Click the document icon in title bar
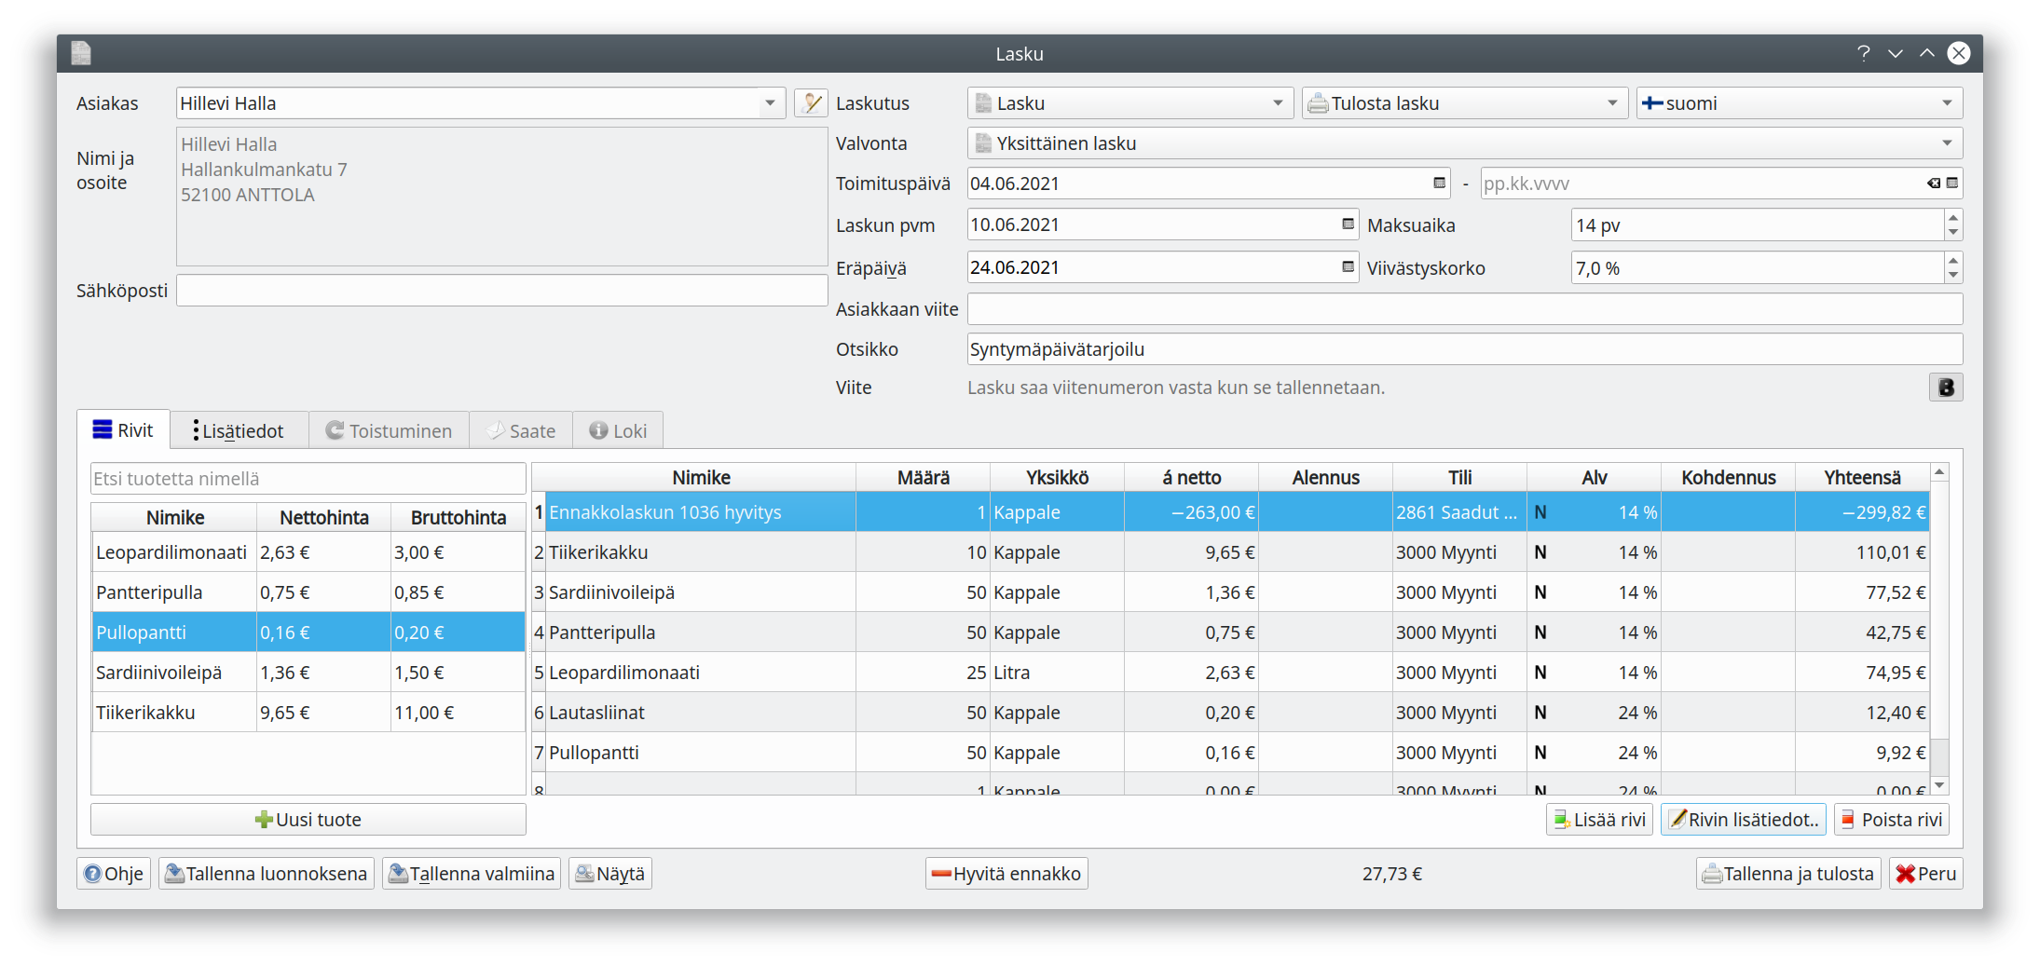 pyautogui.click(x=81, y=53)
